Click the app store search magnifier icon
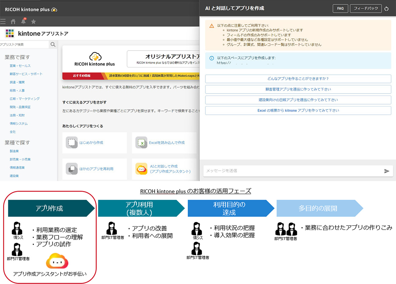 coord(53,45)
